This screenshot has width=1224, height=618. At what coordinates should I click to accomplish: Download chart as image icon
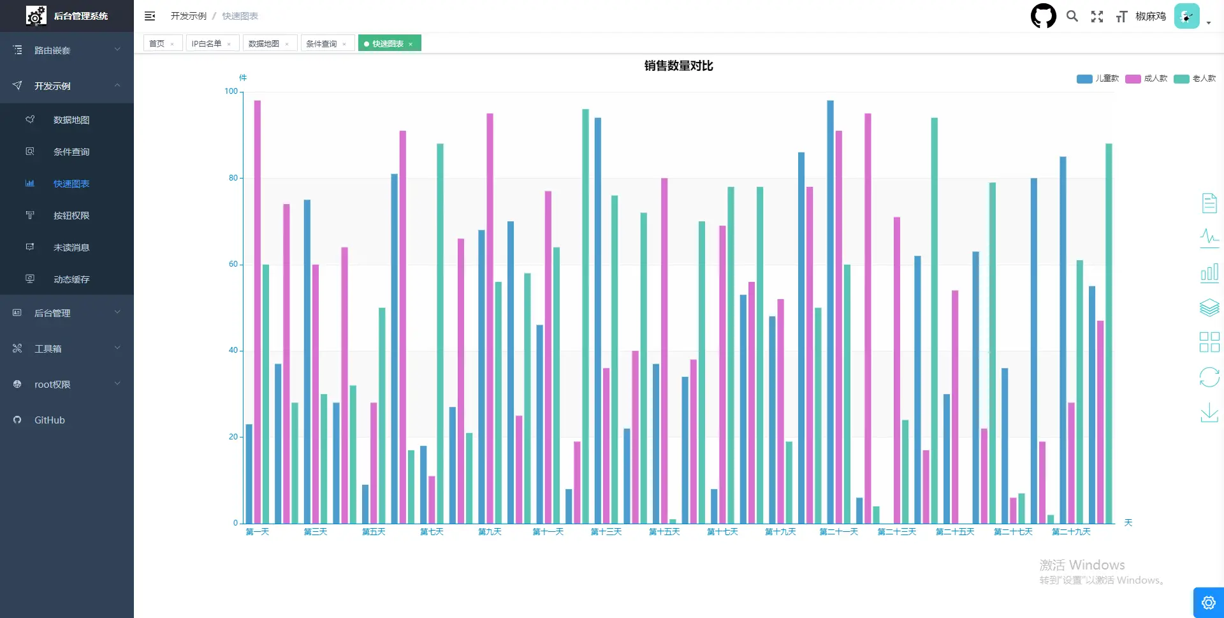pos(1209,413)
